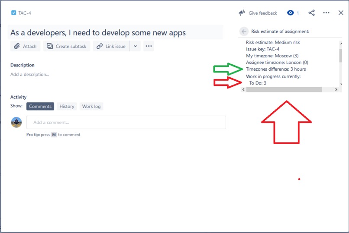
Task: Select the Work in progress currently line
Action: 273,76
